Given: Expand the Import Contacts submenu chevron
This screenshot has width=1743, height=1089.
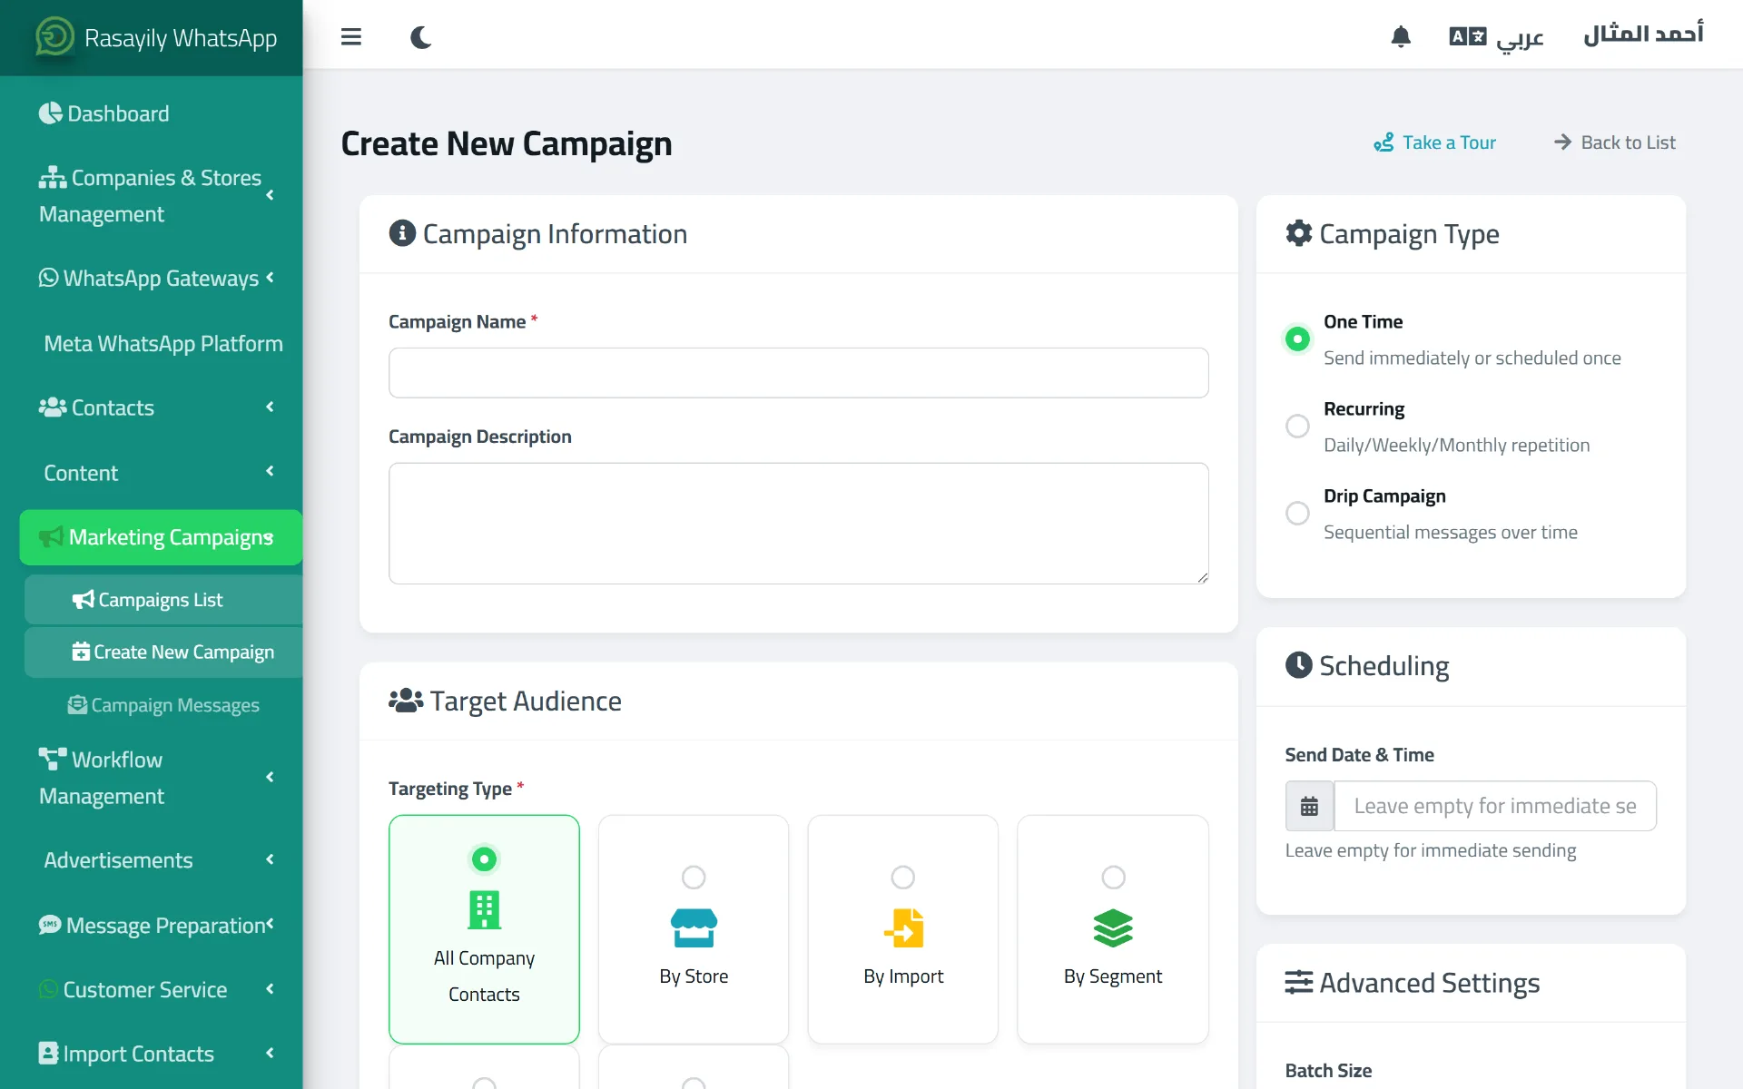Looking at the screenshot, I should click(270, 1053).
